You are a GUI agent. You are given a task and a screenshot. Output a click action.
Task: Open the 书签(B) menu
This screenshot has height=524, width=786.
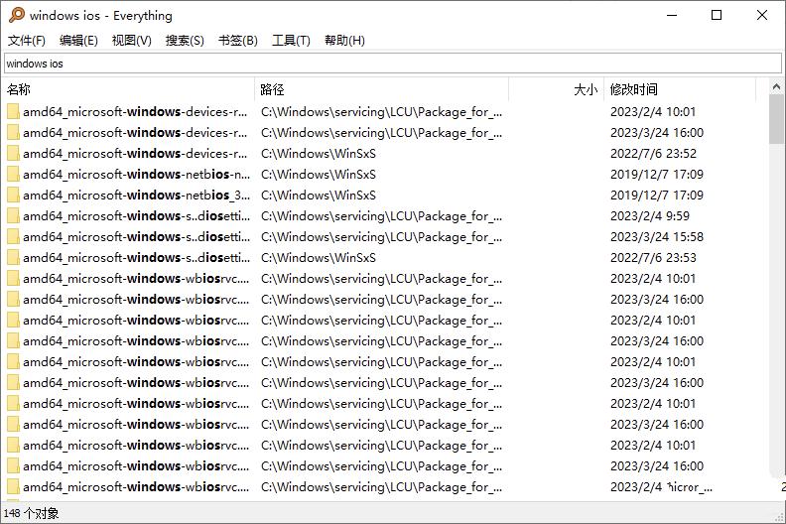click(x=237, y=41)
